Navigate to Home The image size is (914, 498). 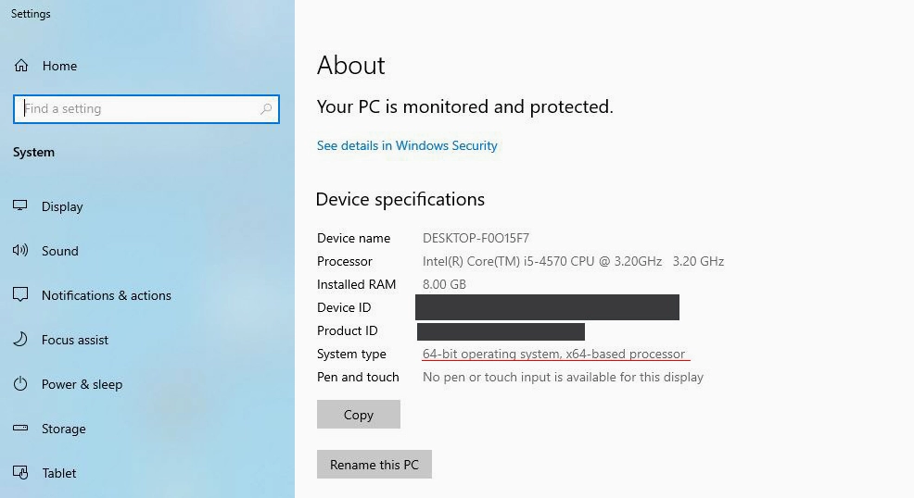click(x=59, y=66)
